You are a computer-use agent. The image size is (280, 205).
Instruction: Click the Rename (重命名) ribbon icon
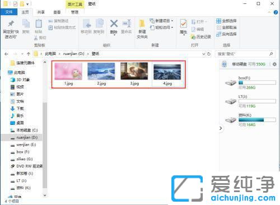[127, 26]
